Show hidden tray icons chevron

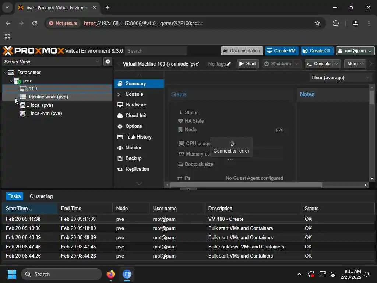299,274
